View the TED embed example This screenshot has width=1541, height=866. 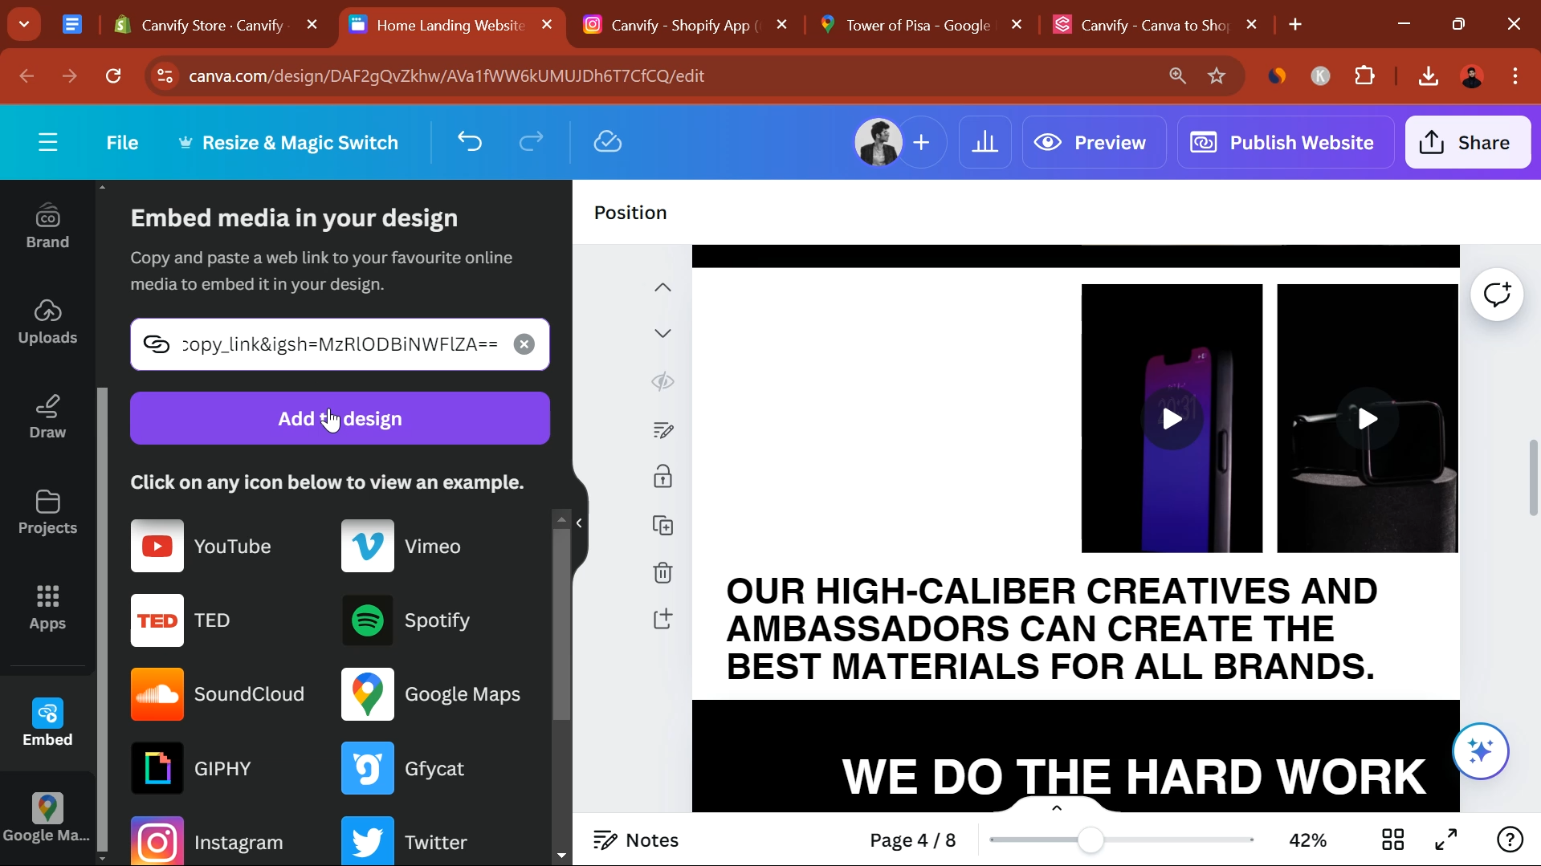[181, 620]
